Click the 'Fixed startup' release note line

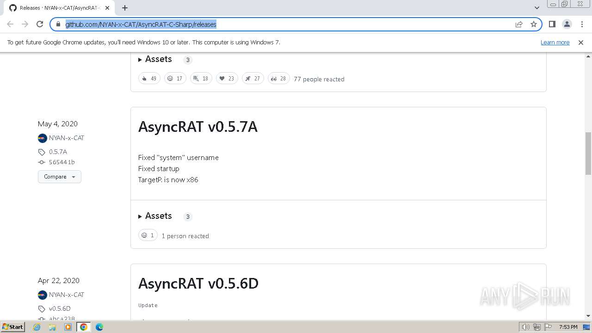coord(159,169)
